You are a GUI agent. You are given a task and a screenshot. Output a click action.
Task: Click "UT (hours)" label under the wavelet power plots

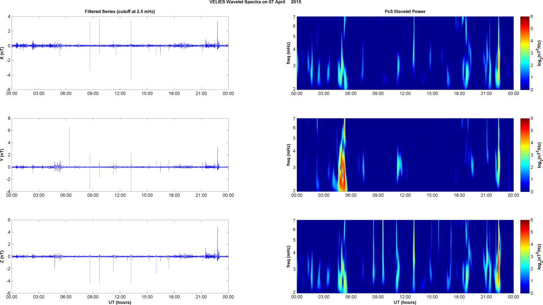click(405, 302)
